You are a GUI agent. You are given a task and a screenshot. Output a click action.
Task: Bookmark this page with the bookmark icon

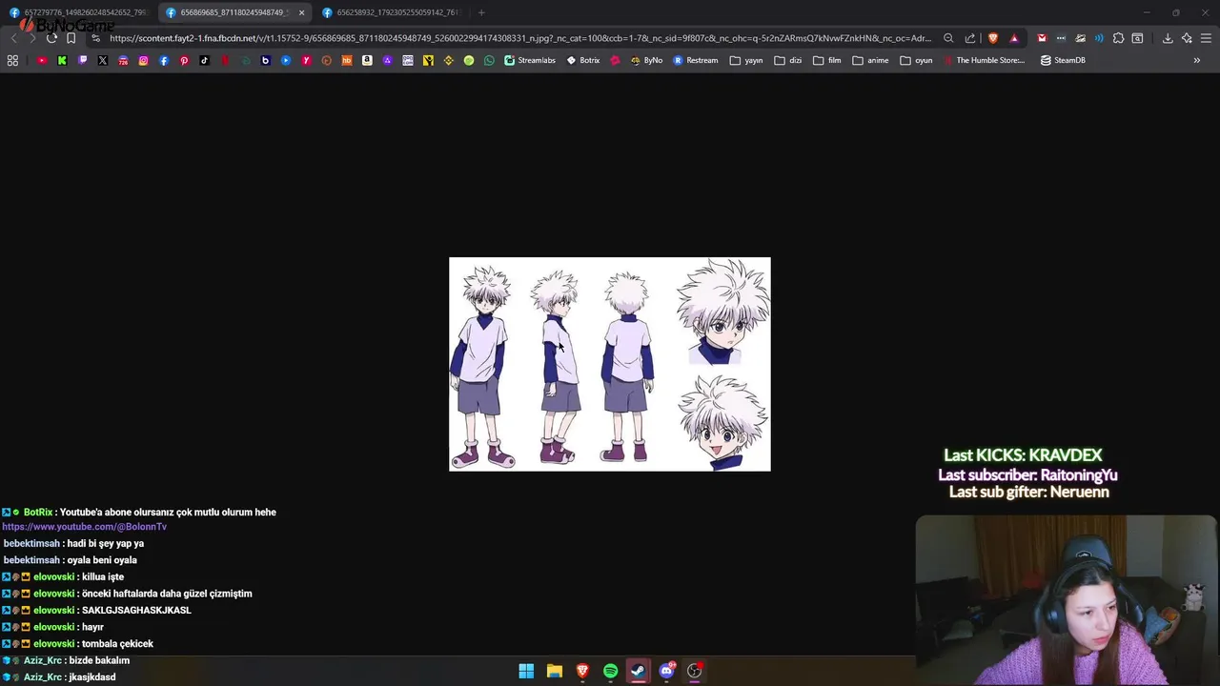[x=71, y=38]
